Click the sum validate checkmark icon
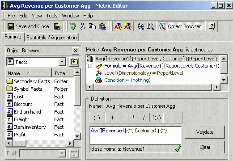 pos(73,26)
